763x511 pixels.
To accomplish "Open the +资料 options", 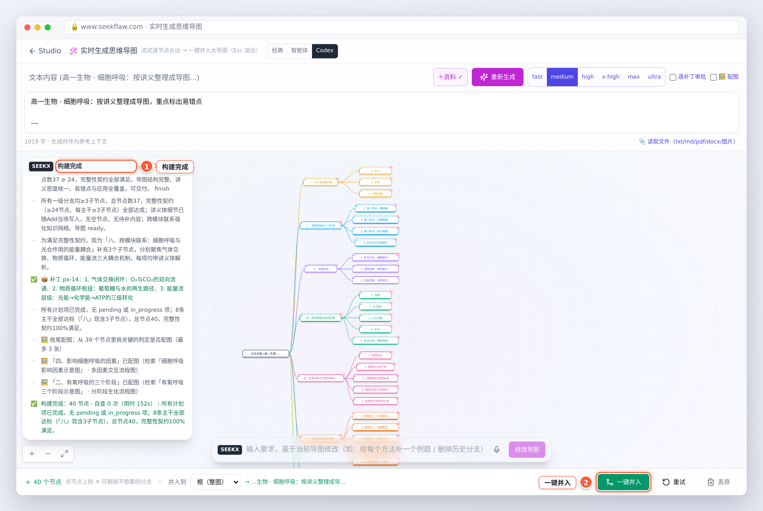I will pyautogui.click(x=450, y=77).
